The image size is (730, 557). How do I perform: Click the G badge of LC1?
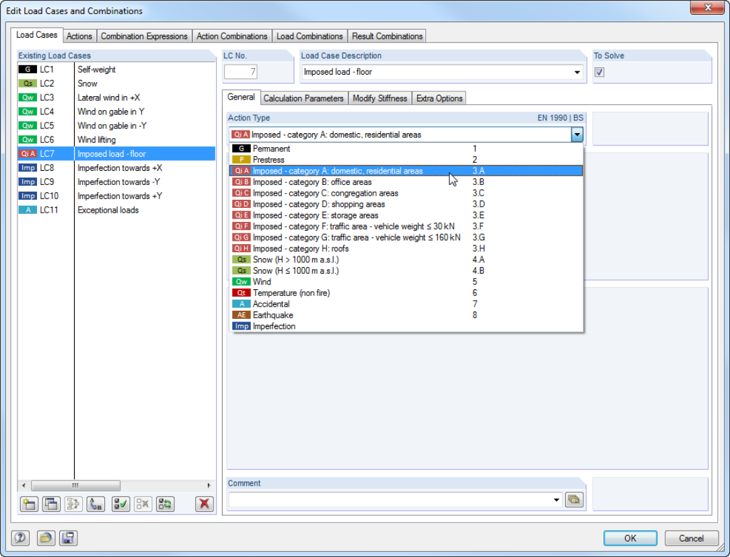[x=28, y=69]
